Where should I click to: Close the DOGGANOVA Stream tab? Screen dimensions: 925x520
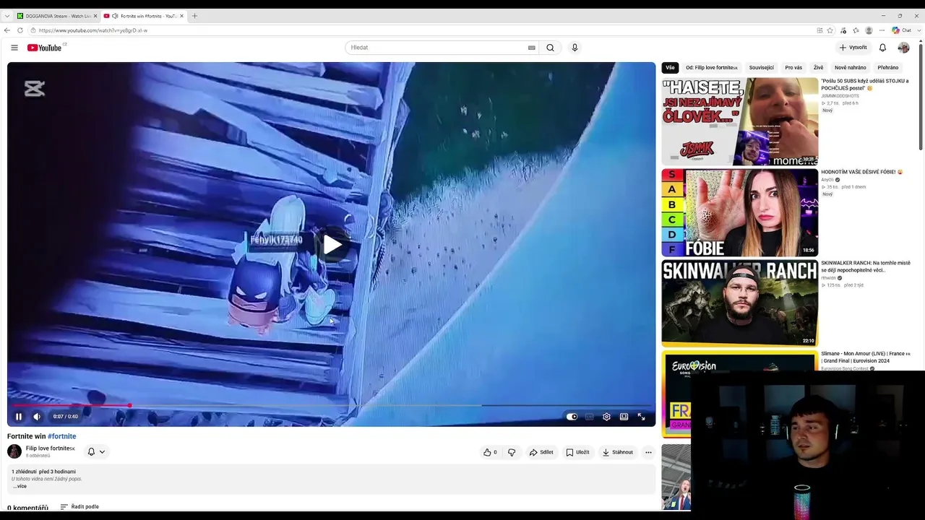95,16
